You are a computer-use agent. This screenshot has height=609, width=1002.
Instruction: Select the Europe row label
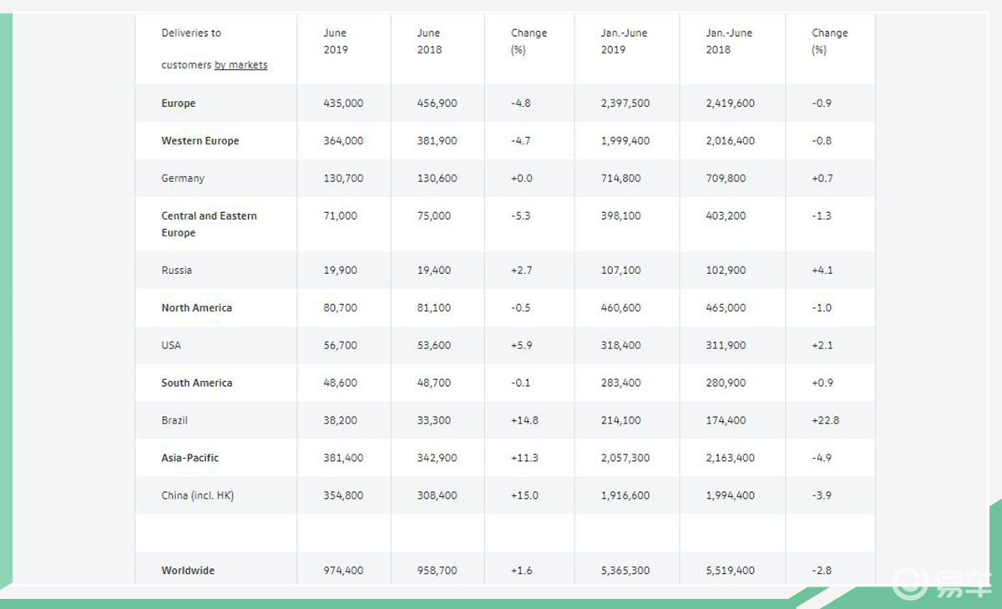click(179, 104)
